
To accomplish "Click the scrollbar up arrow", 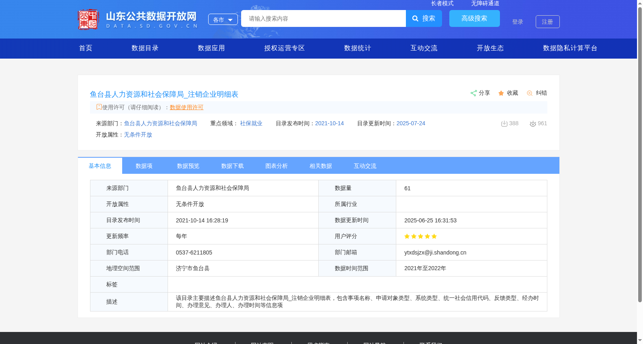I will coord(640,3).
